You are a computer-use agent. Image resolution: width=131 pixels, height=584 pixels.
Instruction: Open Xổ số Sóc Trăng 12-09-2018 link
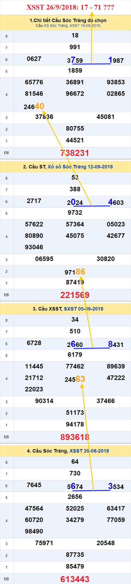(80, 167)
